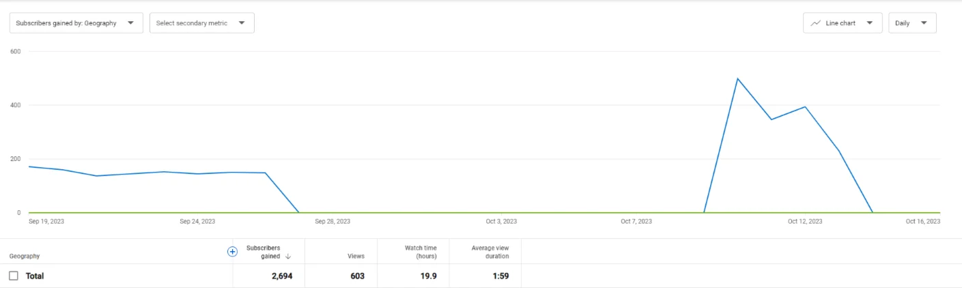Screen dimensions: 962x288
Task: Click the Total row label
Action: click(x=35, y=276)
